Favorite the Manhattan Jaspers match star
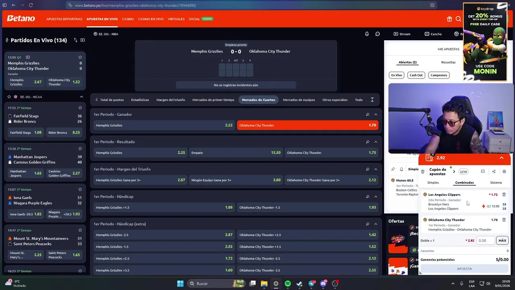 [80, 149]
